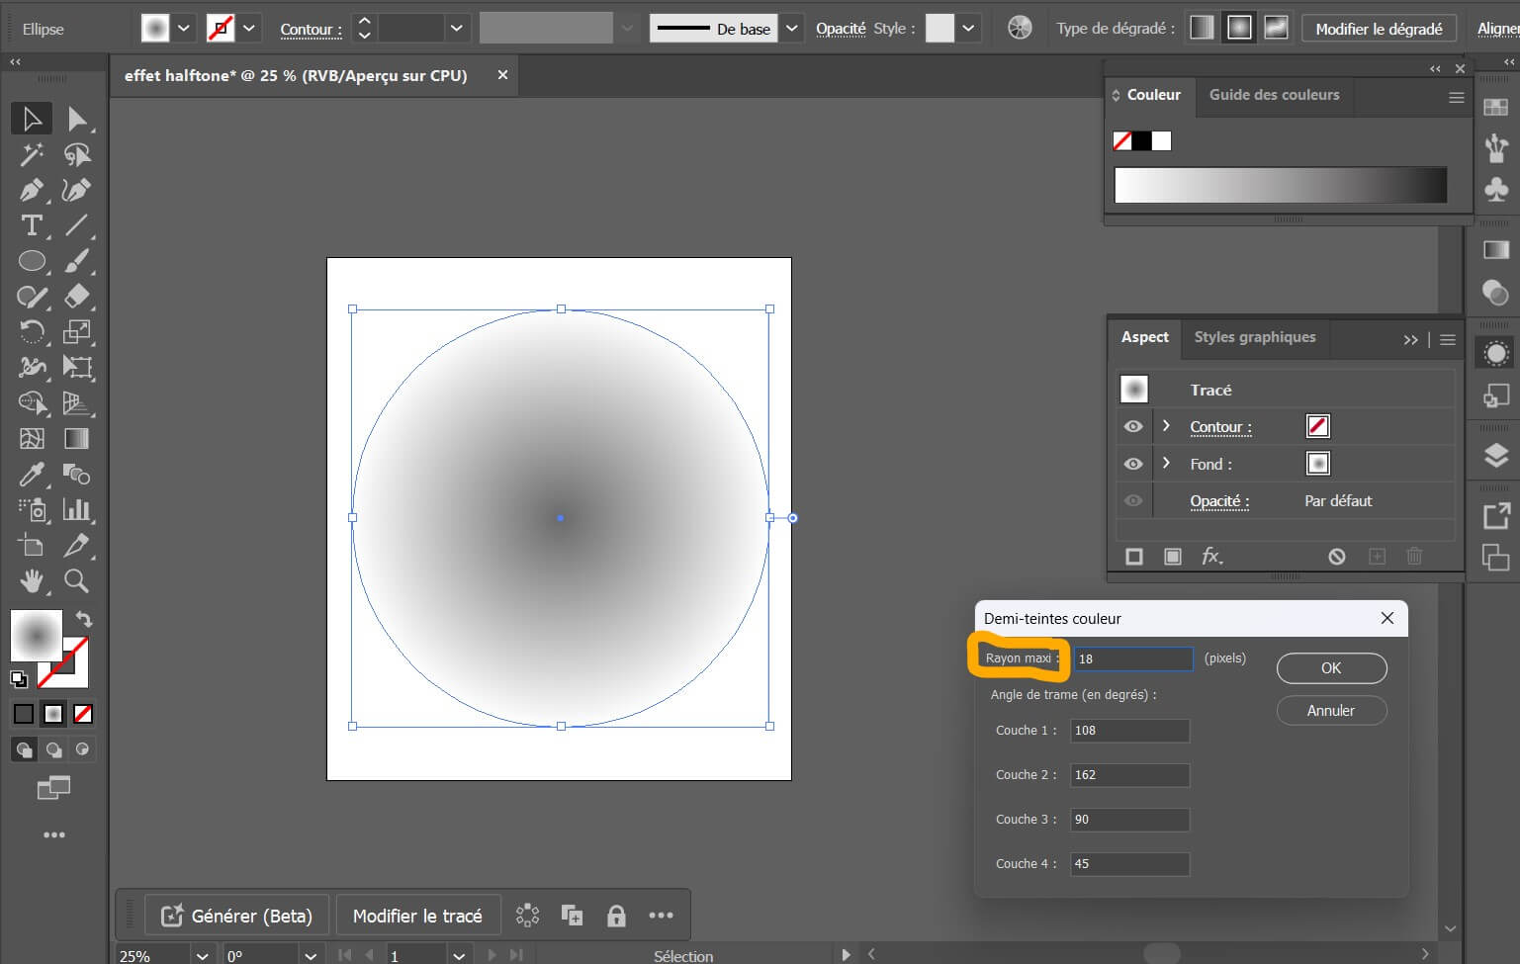Click the Opacité link in control bar
Image resolution: width=1520 pixels, height=964 pixels.
click(841, 29)
